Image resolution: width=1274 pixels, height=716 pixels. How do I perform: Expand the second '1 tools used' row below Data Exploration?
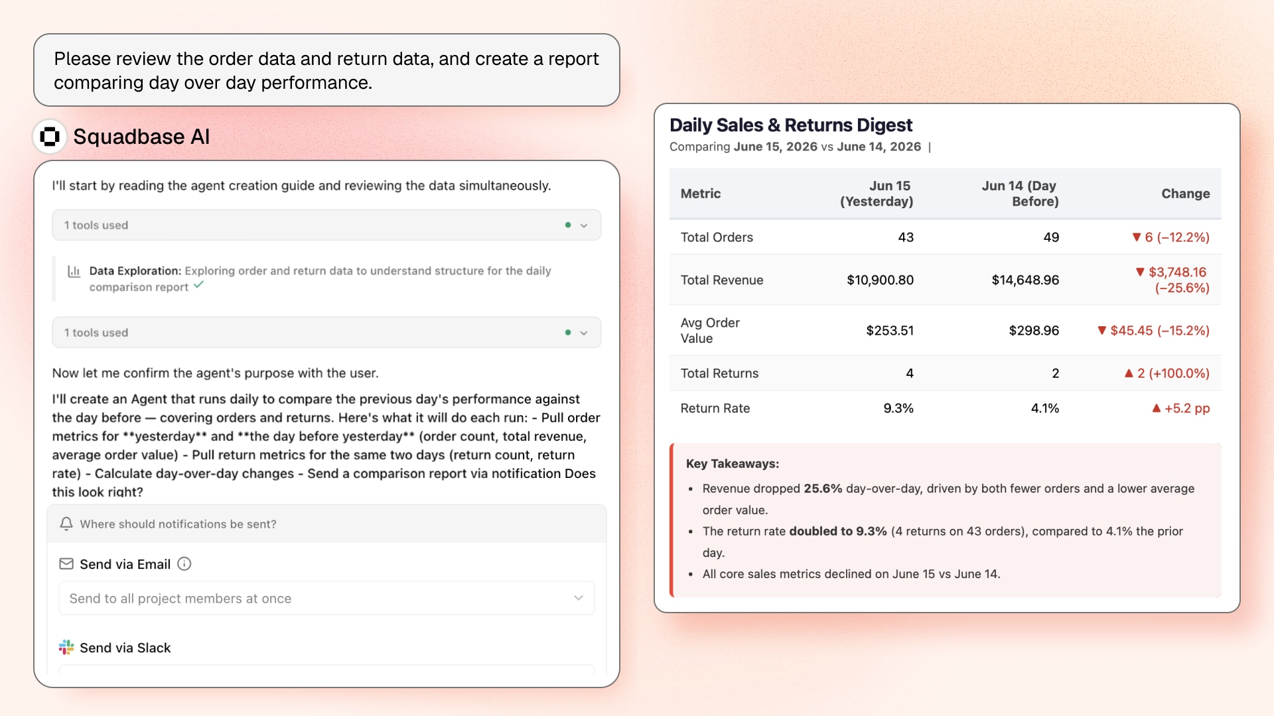[x=326, y=332]
